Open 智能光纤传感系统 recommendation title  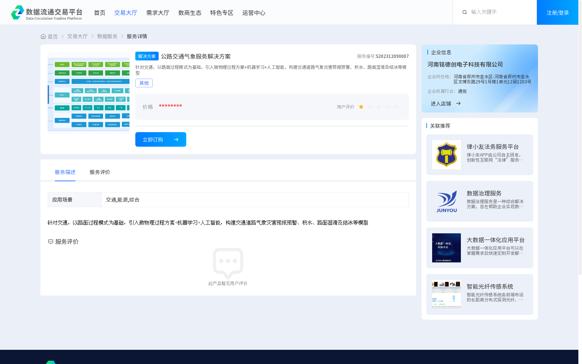490,286
